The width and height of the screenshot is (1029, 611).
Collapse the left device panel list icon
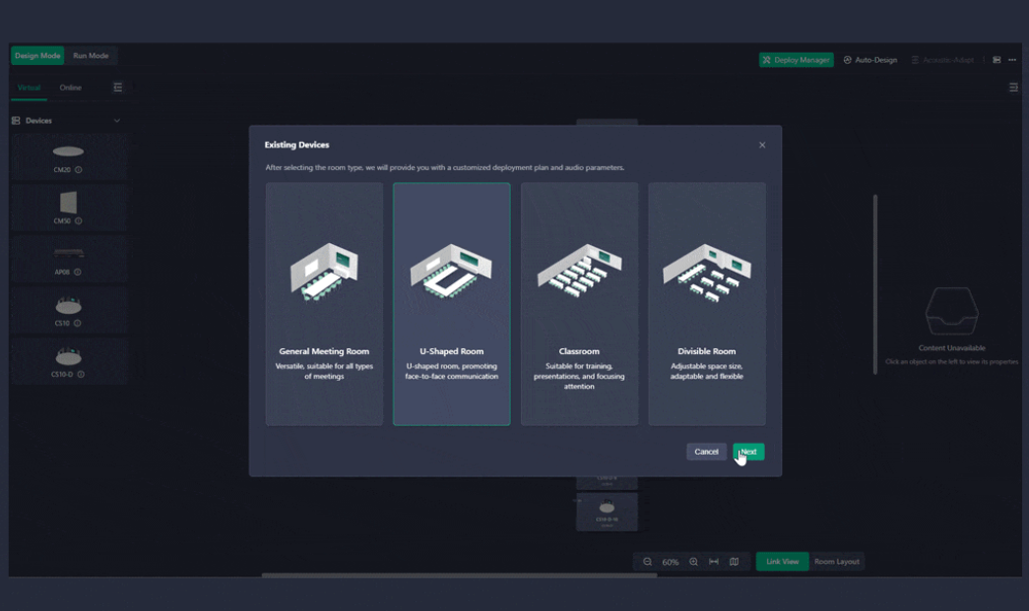pyautogui.click(x=117, y=88)
